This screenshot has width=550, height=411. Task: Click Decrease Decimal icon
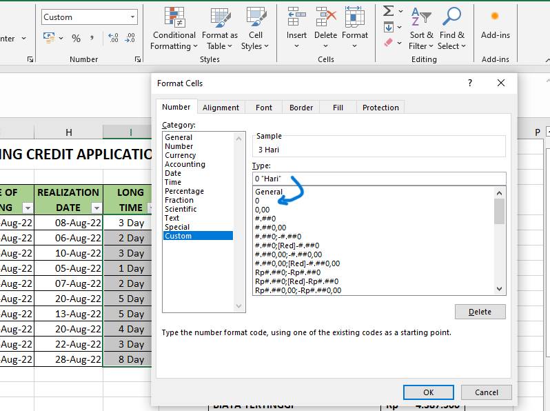(130, 38)
